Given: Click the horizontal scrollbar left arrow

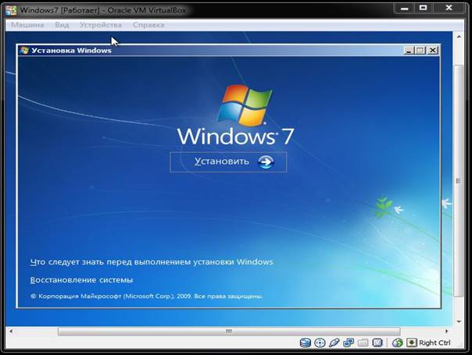Looking at the screenshot, I should point(10,332).
